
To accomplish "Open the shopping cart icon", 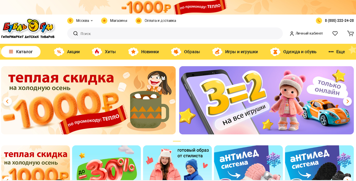I will point(350,33).
